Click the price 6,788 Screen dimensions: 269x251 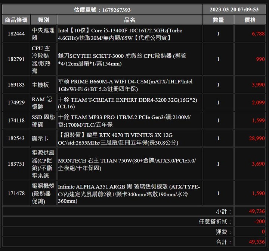(x=258, y=34)
